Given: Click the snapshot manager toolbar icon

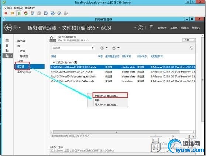Looking at the screenshot, I should tap(46, 13).
